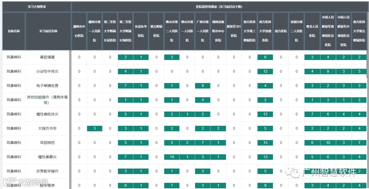Click the 实习大纲要求 header cell
Image resolution: width=369 pixels, height=189 pixels.
[37, 7]
